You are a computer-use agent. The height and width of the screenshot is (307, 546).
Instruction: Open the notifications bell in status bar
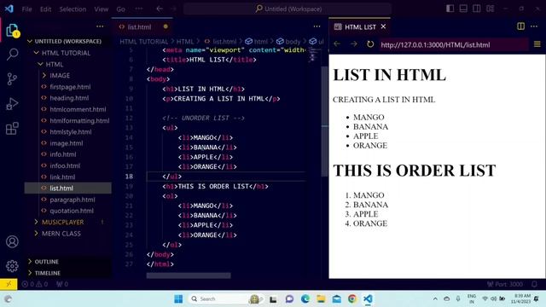[x=534, y=284]
